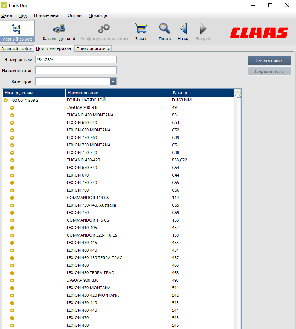The width and height of the screenshot is (296, 329).
Task: Click the scroll up arrow of results list
Action: (x=238, y=92)
